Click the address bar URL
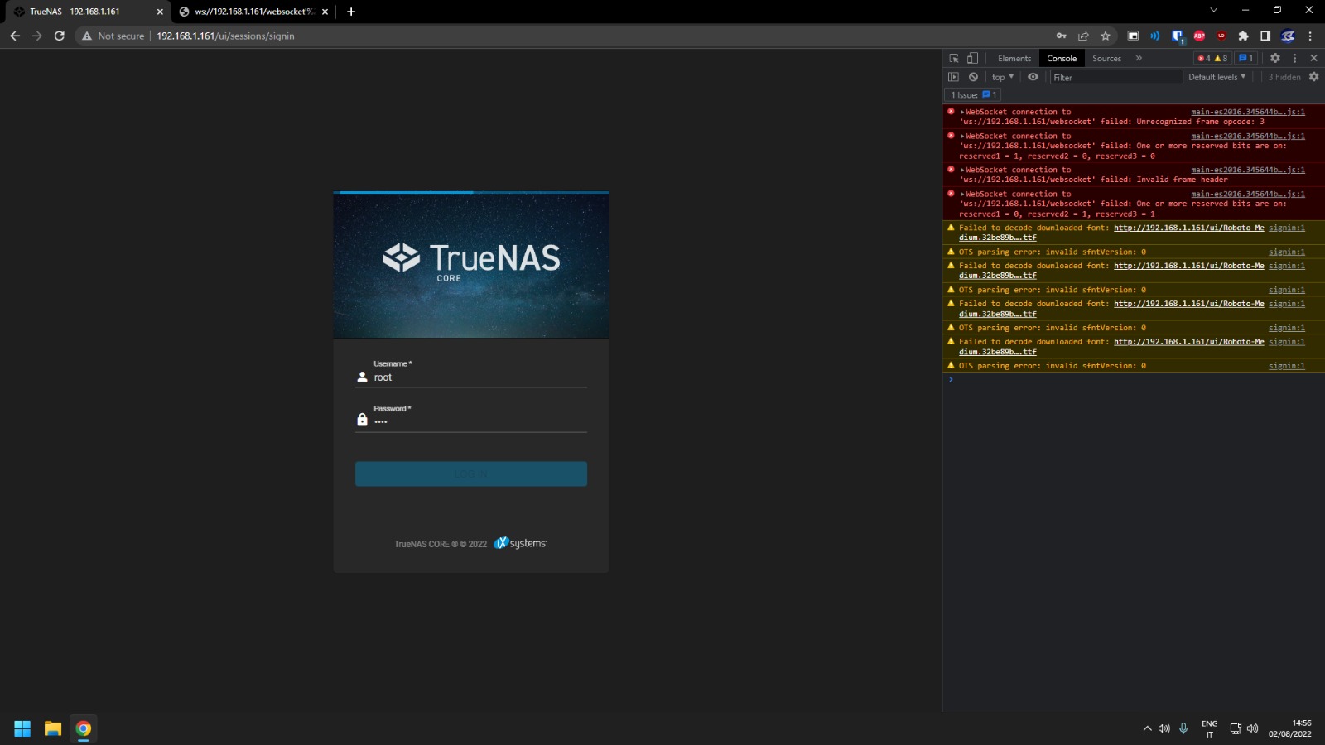The height and width of the screenshot is (745, 1325). click(225, 36)
